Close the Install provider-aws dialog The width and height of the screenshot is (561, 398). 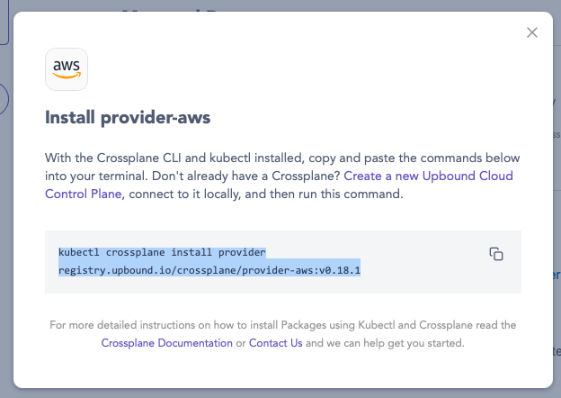tap(532, 32)
